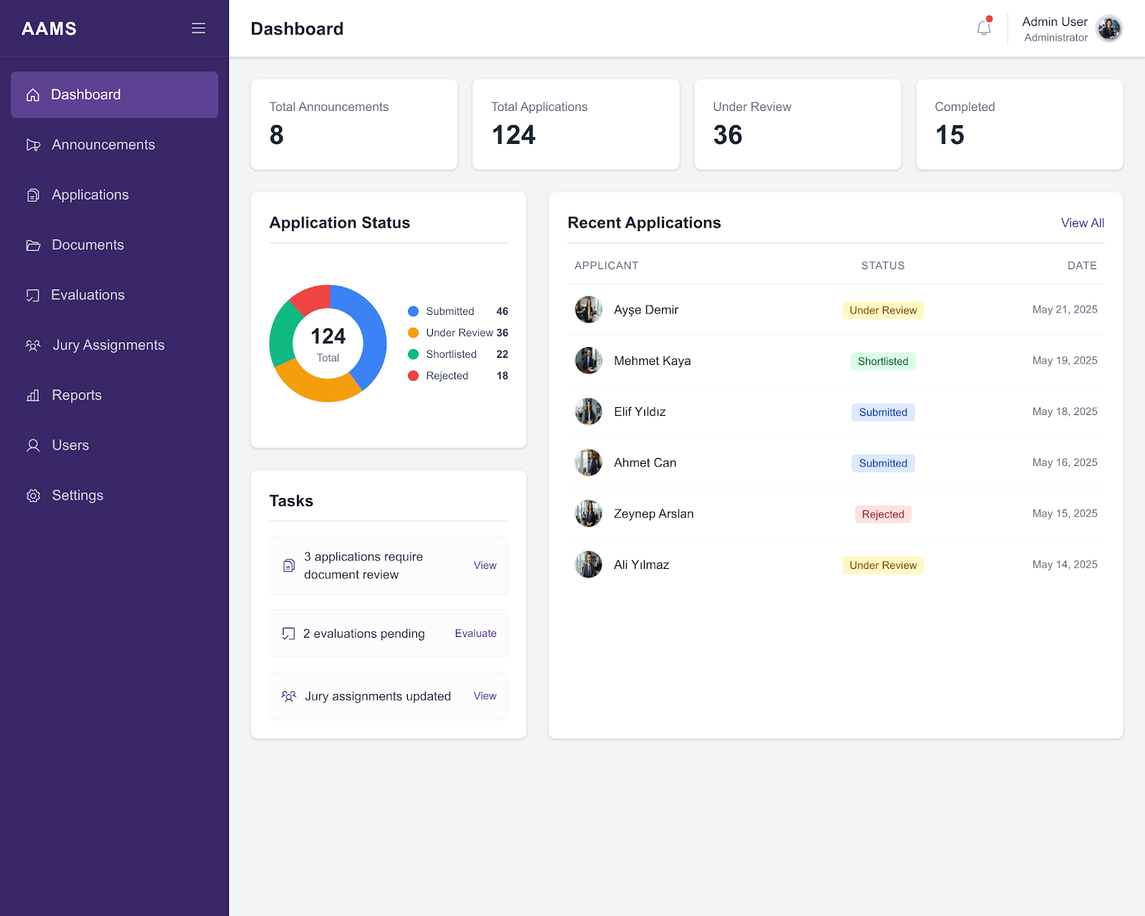Click the Total Announcements card

pos(354,125)
